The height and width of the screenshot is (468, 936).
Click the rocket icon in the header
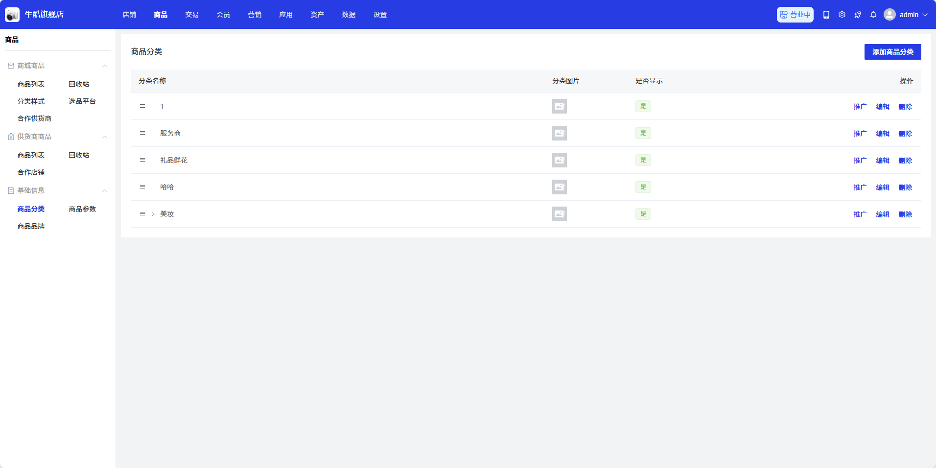[x=858, y=15]
